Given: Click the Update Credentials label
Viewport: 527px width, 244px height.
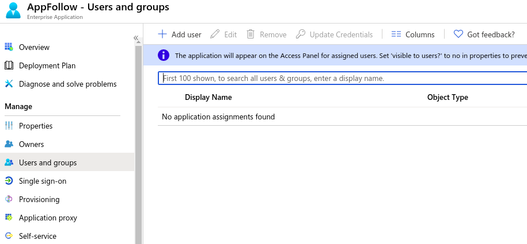Looking at the screenshot, I should [341, 35].
